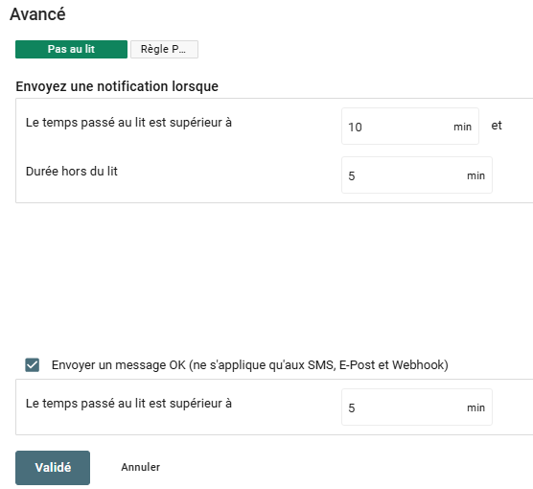Click the "Envoyer un message OK" label text

click(x=250, y=365)
